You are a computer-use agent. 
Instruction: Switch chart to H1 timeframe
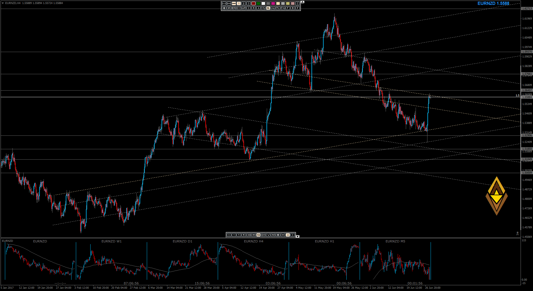(254, 235)
